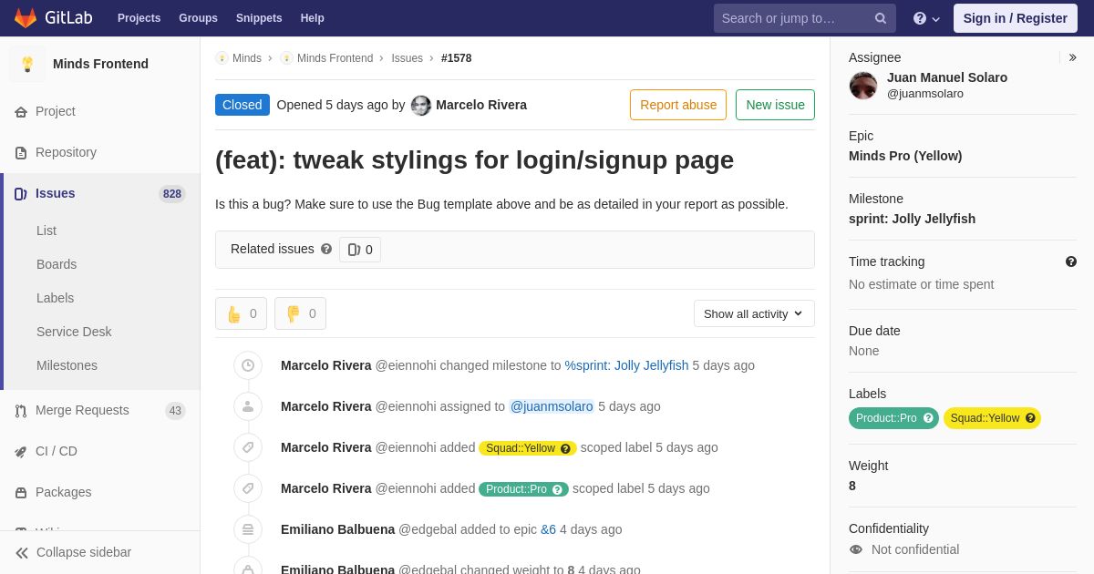The image size is (1094, 574).
Task: Open the Show all activity dropdown
Action: click(754, 313)
